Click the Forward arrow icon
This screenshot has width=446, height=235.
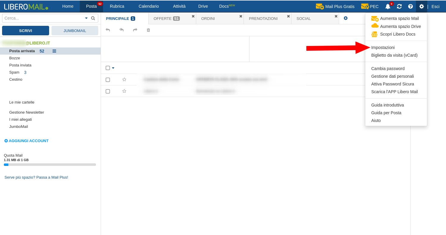tap(135, 30)
